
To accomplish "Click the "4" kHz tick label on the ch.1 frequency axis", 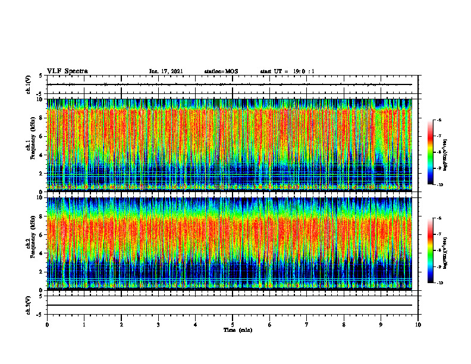I will [x=42, y=155].
